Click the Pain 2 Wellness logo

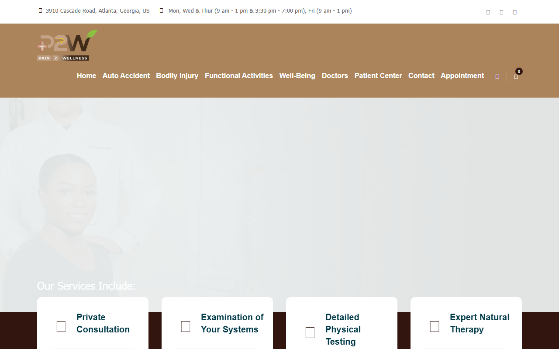click(x=67, y=45)
